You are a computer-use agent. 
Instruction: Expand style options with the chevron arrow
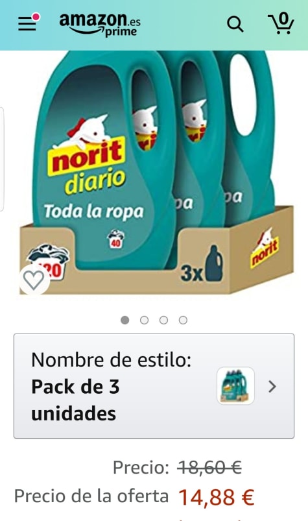272,387
